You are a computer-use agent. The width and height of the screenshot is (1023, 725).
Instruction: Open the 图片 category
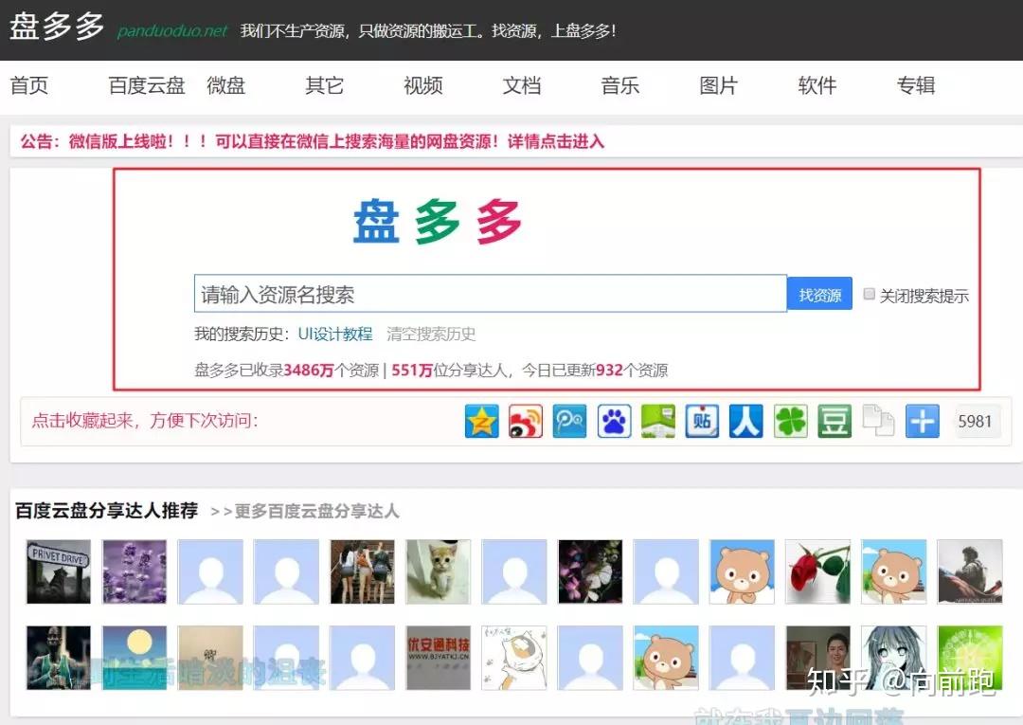pyautogui.click(x=718, y=85)
